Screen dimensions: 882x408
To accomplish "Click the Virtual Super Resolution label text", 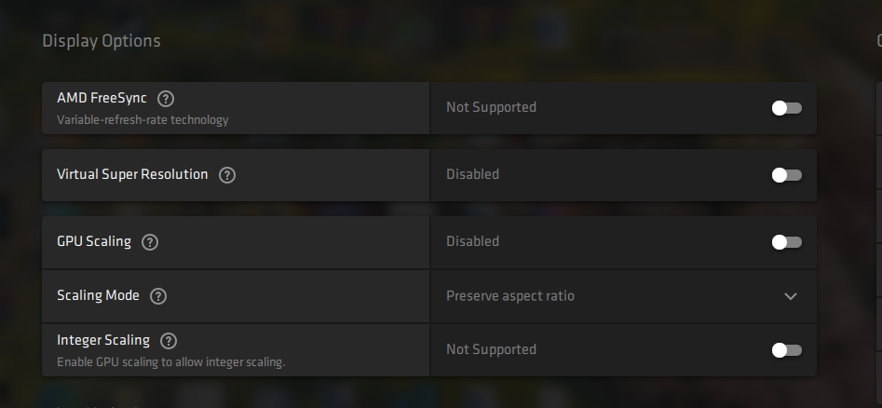I will click(132, 174).
